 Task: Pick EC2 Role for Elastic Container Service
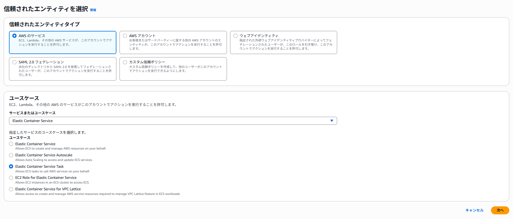tap(11, 178)
